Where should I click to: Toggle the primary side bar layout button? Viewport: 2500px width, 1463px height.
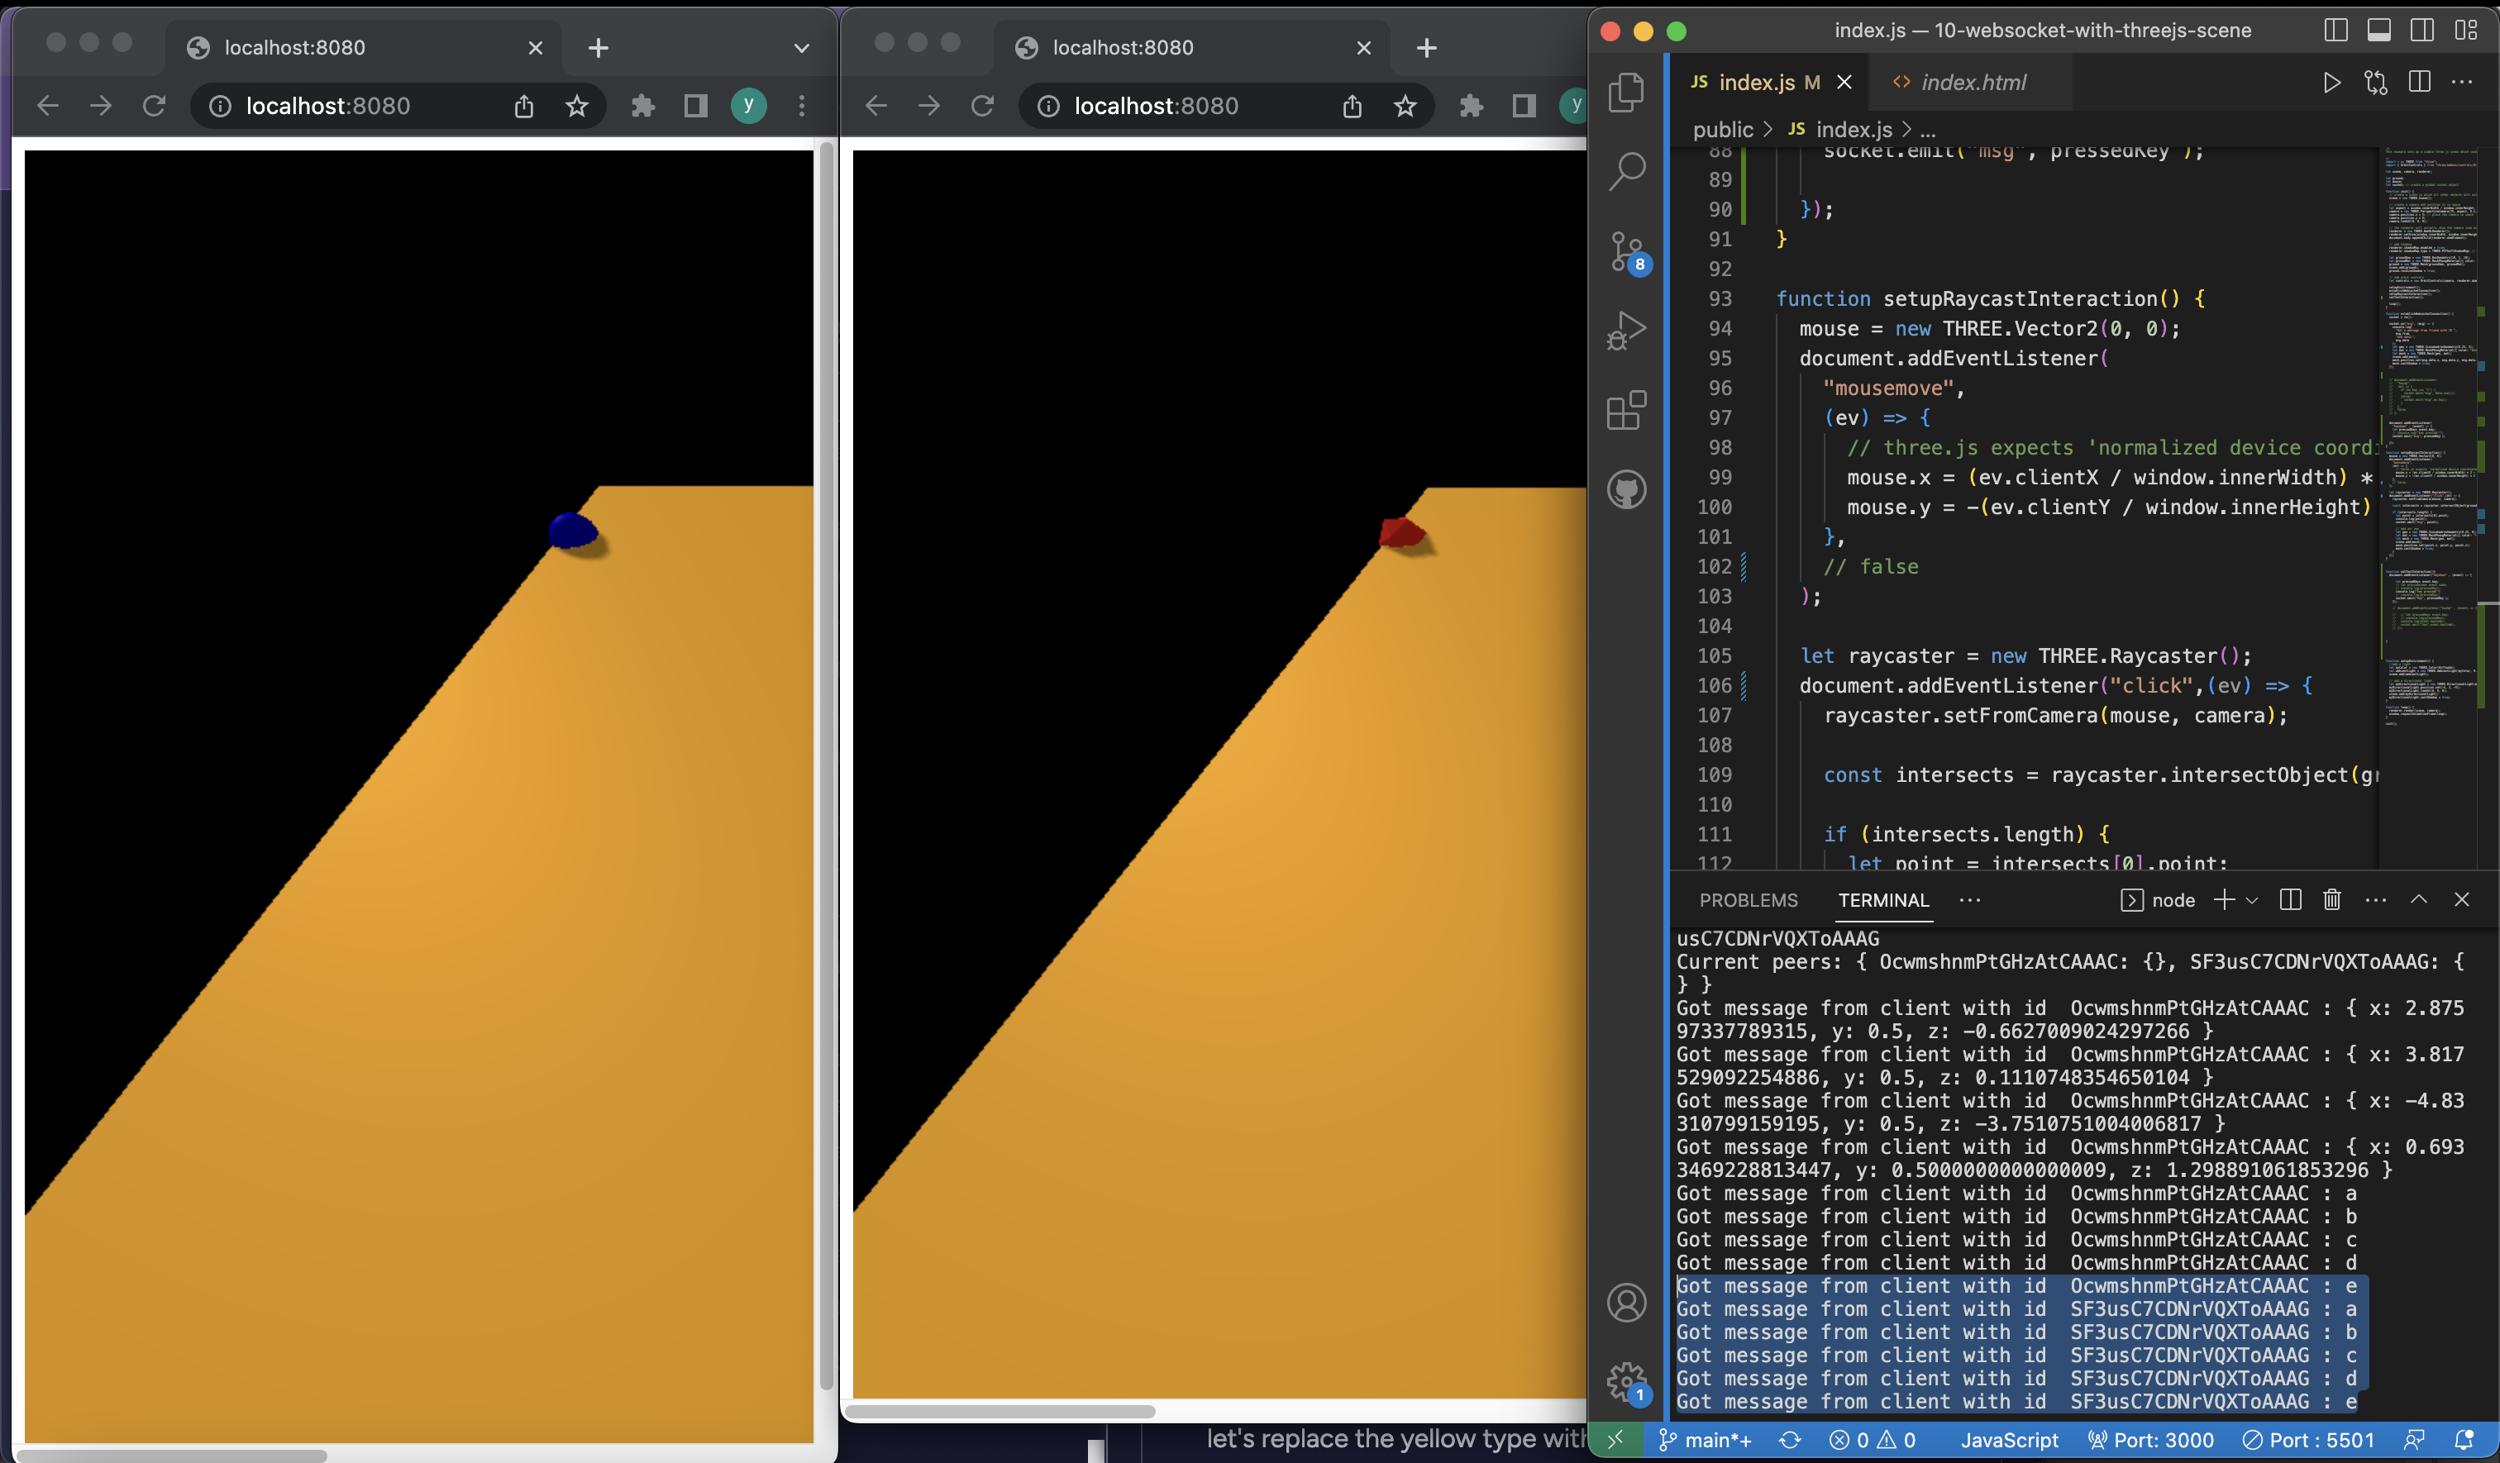click(x=2335, y=31)
